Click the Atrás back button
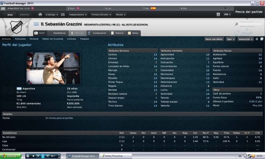This screenshot has width=265, height=159. [x=10, y=15]
